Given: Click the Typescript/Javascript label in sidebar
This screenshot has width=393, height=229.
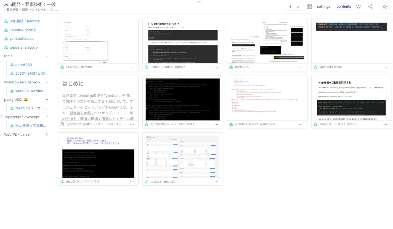Looking at the screenshot, I should point(22,117).
